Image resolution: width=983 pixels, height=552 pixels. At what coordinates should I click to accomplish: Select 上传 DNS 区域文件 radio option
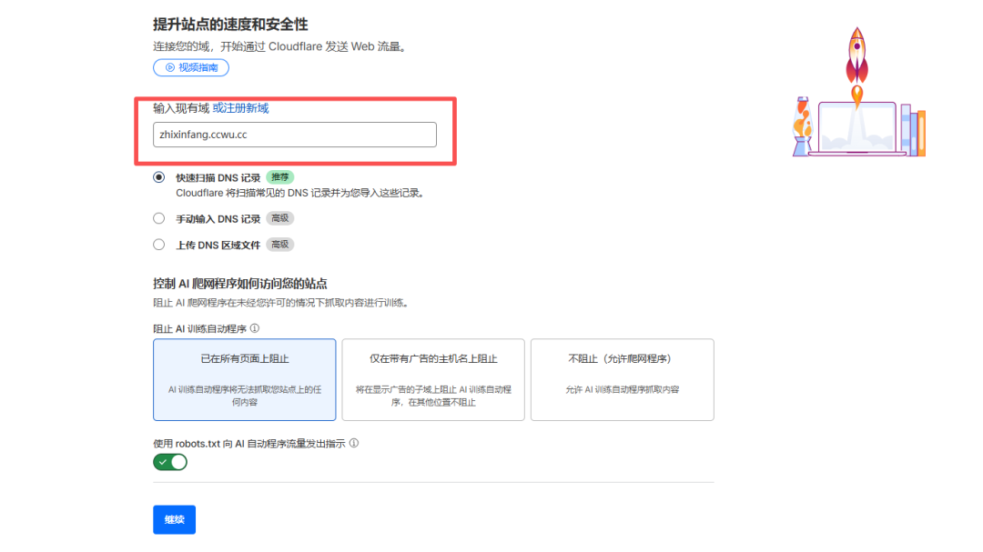pyautogui.click(x=159, y=245)
